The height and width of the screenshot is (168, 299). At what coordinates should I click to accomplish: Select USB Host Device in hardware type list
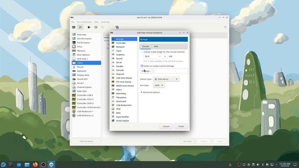(124, 78)
